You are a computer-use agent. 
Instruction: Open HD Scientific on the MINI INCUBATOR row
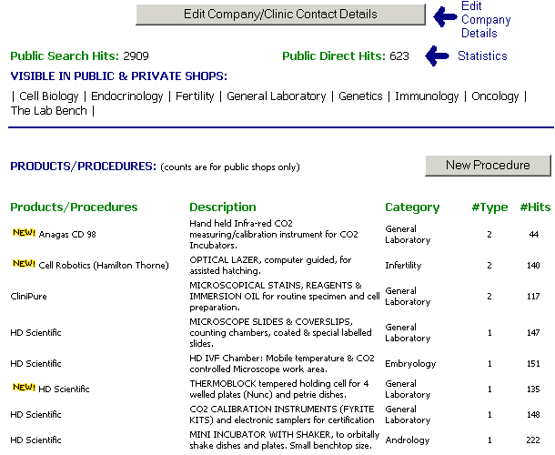tap(35, 440)
